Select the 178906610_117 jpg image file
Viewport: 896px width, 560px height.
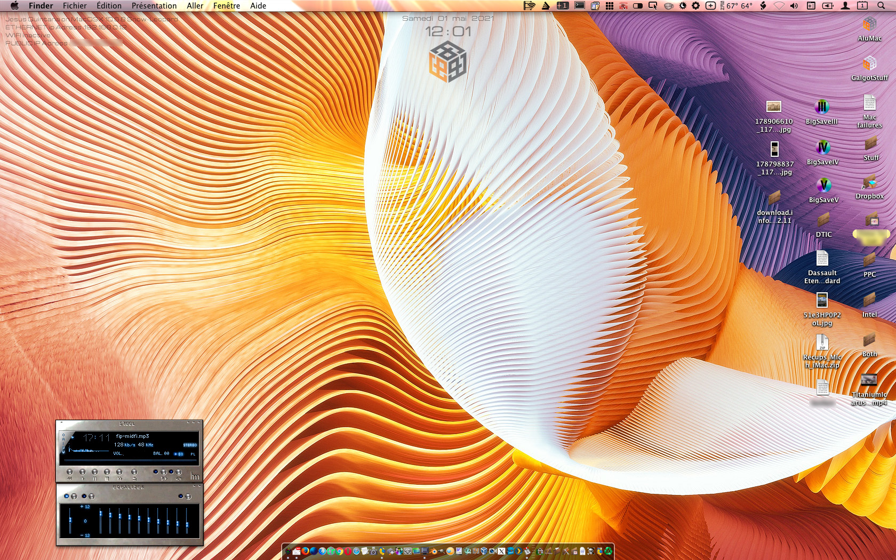click(x=774, y=107)
